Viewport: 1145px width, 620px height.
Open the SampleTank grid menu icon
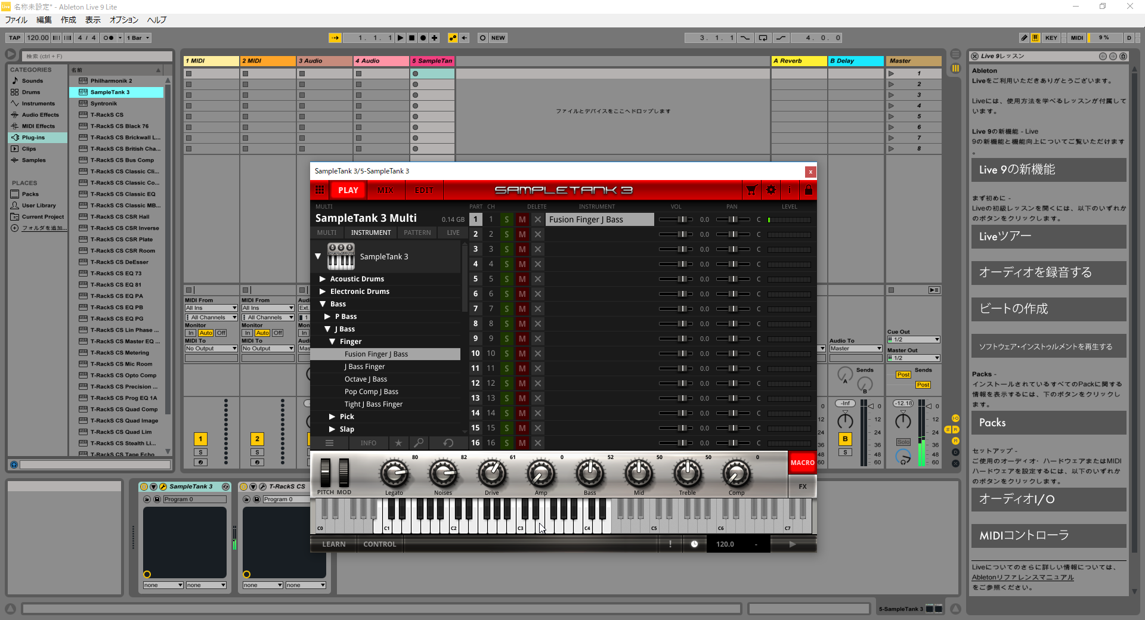click(x=320, y=190)
